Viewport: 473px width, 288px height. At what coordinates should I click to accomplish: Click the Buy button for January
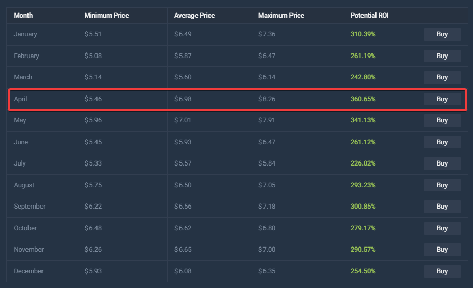click(442, 34)
